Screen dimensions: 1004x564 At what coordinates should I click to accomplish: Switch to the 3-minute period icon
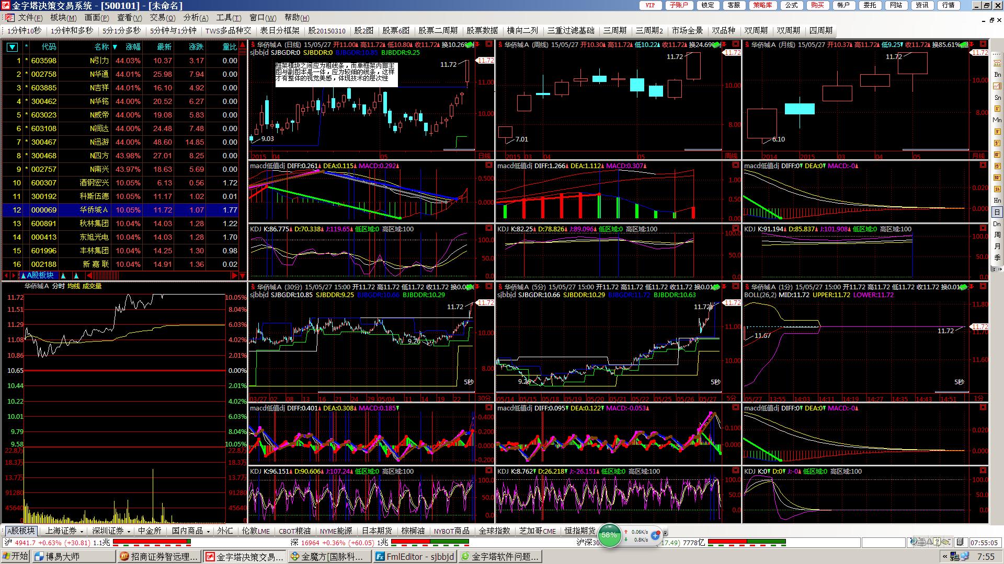[997, 132]
